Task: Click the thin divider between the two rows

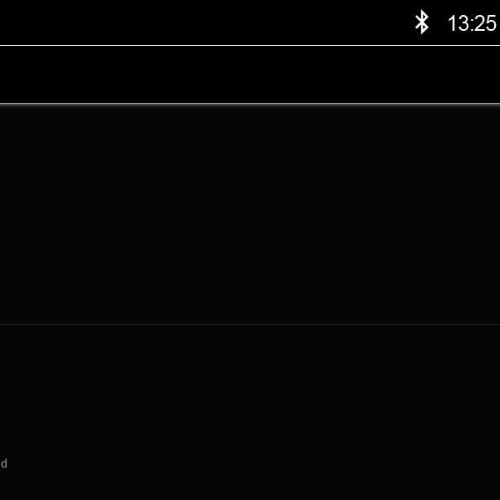Action: tap(250, 325)
